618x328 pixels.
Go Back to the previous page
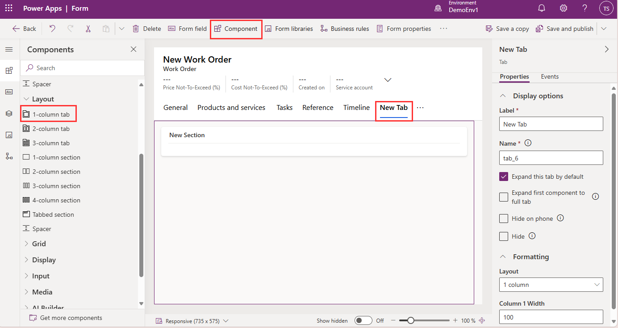coord(24,29)
